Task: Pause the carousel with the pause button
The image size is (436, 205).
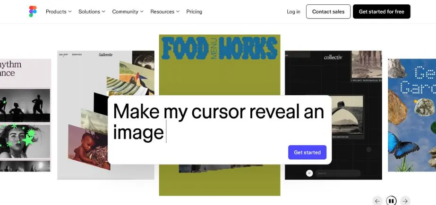Action: [391, 201]
